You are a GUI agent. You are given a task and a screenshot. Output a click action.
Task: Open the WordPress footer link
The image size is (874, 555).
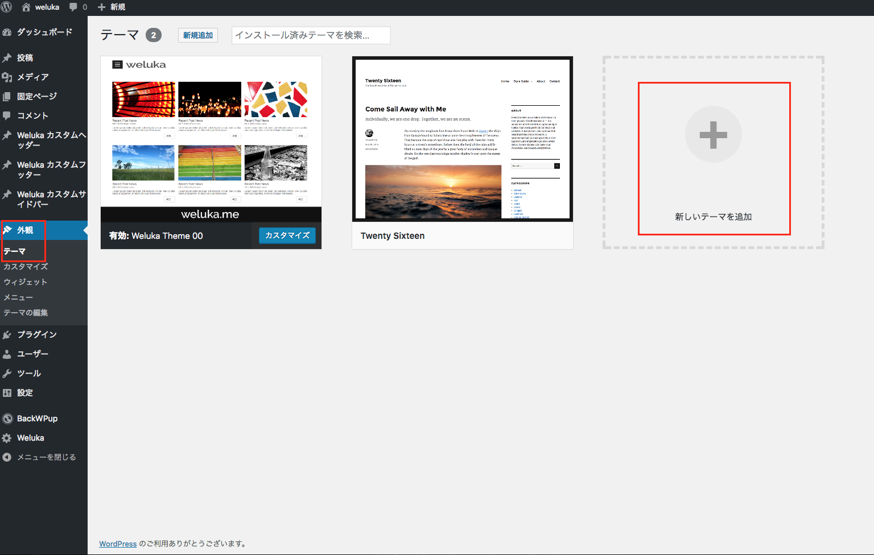pyautogui.click(x=118, y=544)
